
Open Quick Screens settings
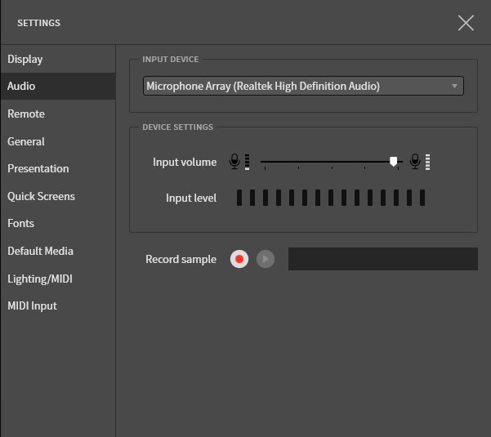[x=58, y=196]
